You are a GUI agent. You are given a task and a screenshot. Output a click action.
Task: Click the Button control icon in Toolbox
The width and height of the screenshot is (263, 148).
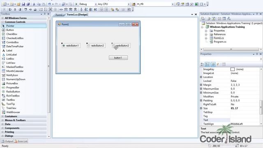coord(3,30)
